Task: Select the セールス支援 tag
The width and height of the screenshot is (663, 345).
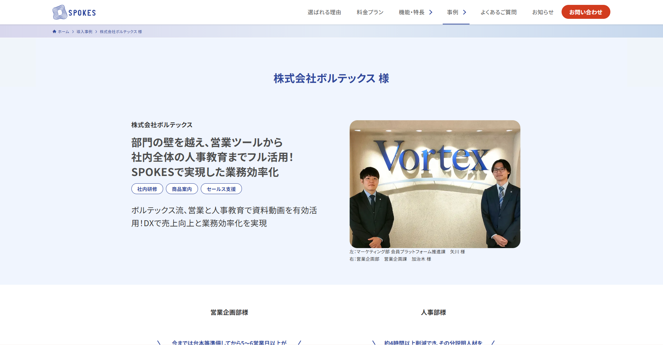Action: pos(221,189)
